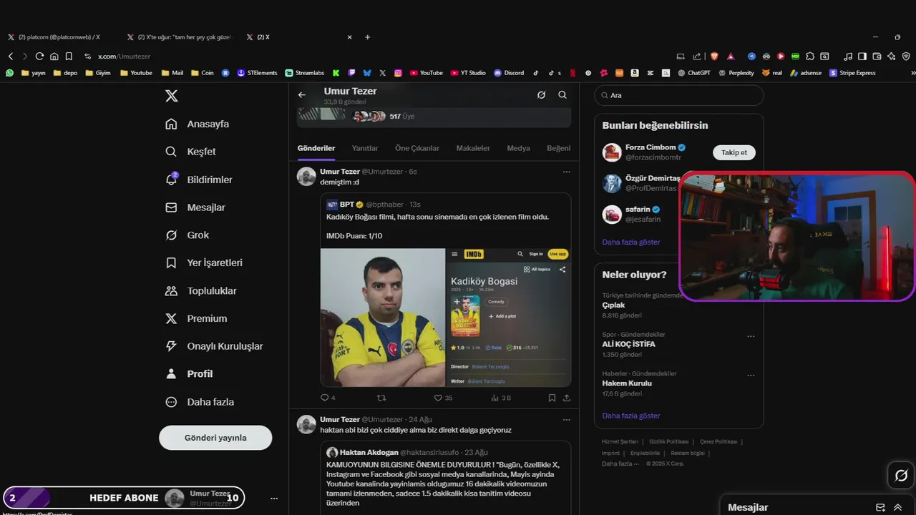Switch to Medya tab

click(x=519, y=148)
